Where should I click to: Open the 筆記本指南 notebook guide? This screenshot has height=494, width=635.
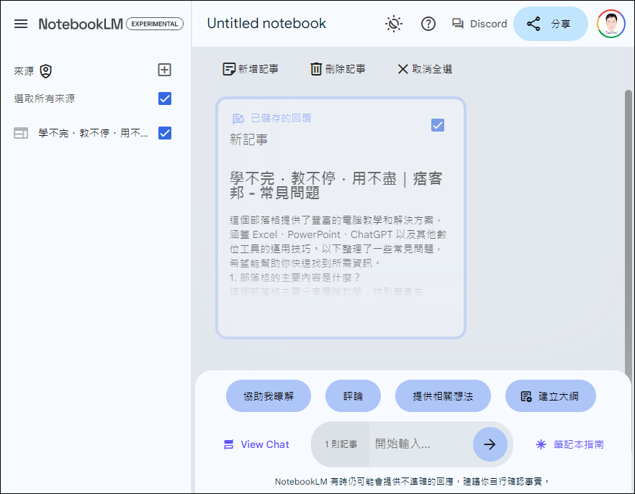pyautogui.click(x=569, y=444)
